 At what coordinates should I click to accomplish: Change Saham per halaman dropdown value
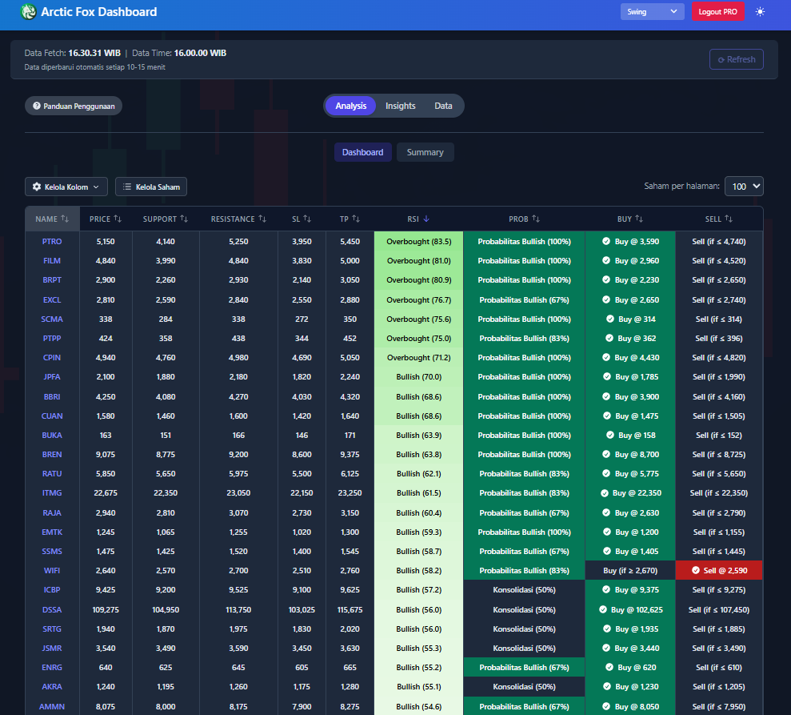(x=744, y=187)
